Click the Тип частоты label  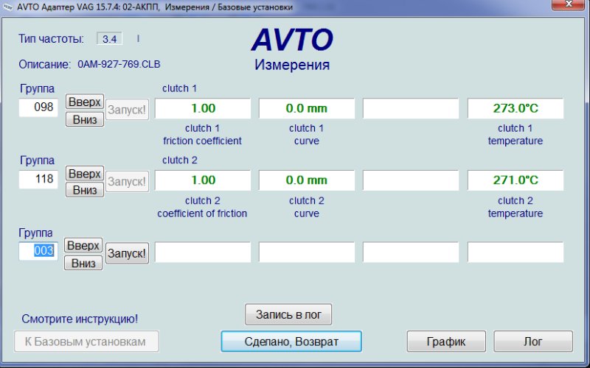click(51, 39)
